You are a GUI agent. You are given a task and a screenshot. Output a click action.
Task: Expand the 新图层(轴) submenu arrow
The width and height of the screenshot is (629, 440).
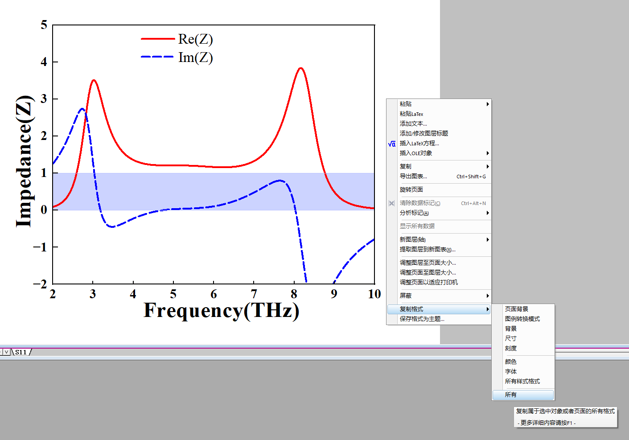(488, 240)
